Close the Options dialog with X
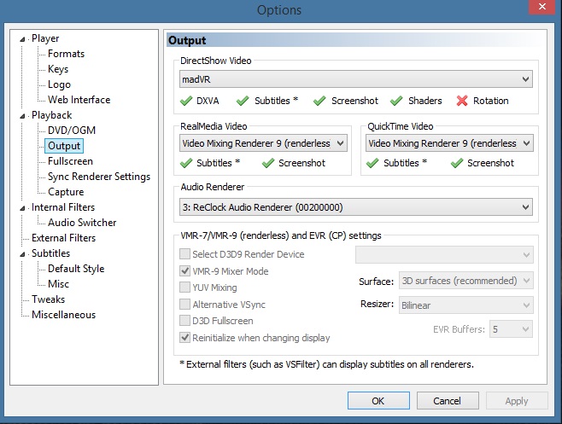This screenshot has height=424, width=562. tap(542, 7)
